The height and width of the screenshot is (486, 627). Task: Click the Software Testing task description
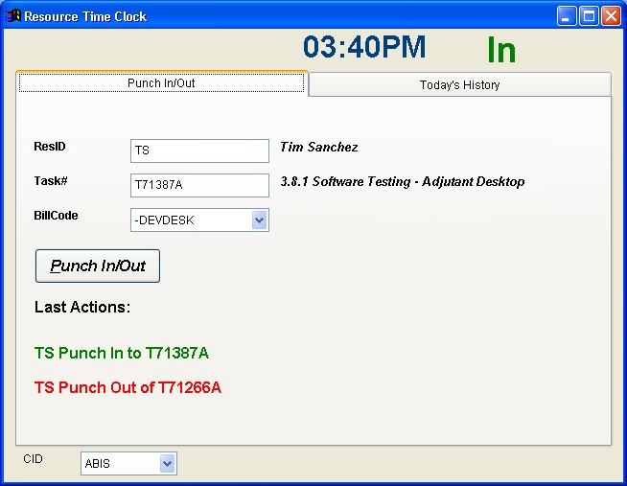tap(402, 182)
